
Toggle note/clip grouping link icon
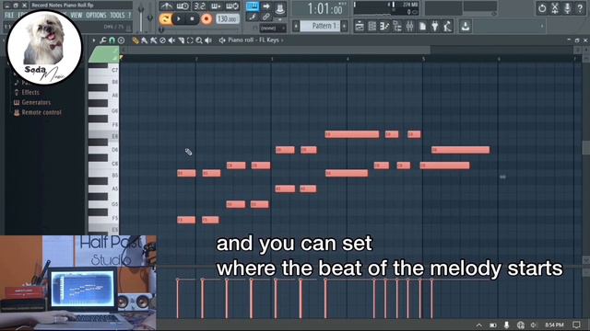[266, 17]
